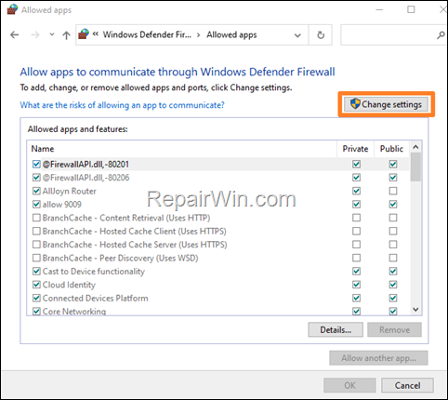Select the "Cloud Identity" row text
Screen dimensions: 448x400
click(x=69, y=285)
